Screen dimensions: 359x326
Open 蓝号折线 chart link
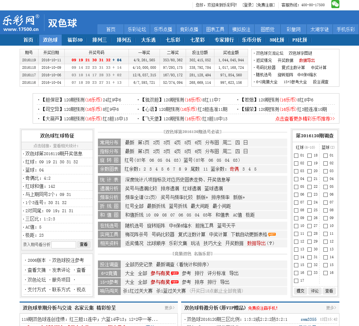click(178, 206)
